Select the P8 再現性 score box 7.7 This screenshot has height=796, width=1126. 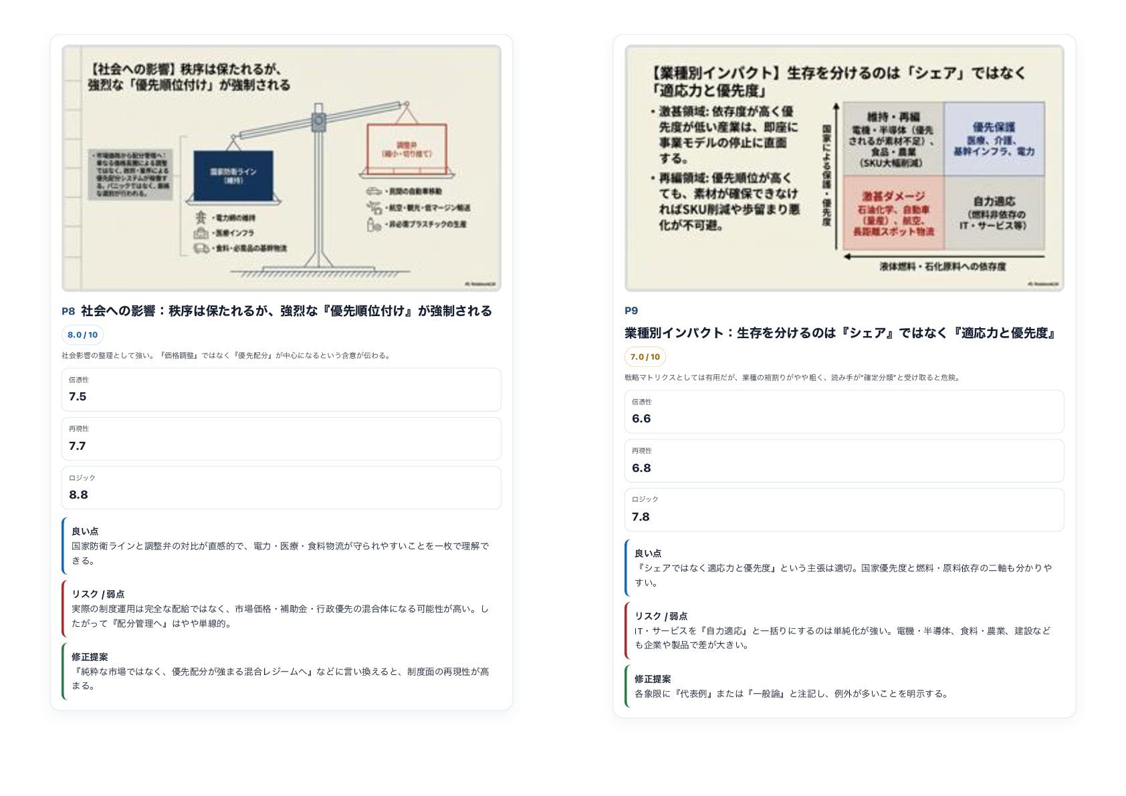click(281, 439)
